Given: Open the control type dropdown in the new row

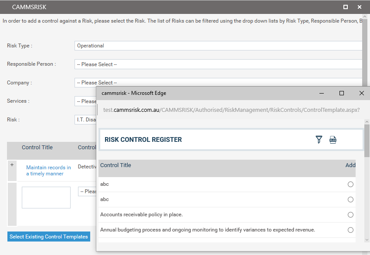Looking at the screenshot, I should click(87, 191).
